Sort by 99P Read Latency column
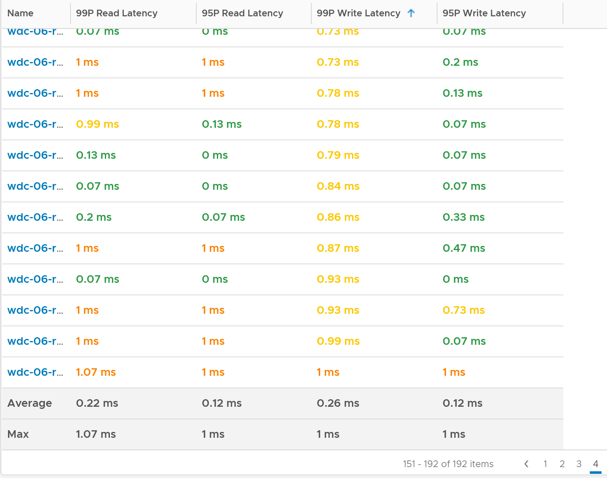The width and height of the screenshot is (607, 478). click(x=117, y=13)
